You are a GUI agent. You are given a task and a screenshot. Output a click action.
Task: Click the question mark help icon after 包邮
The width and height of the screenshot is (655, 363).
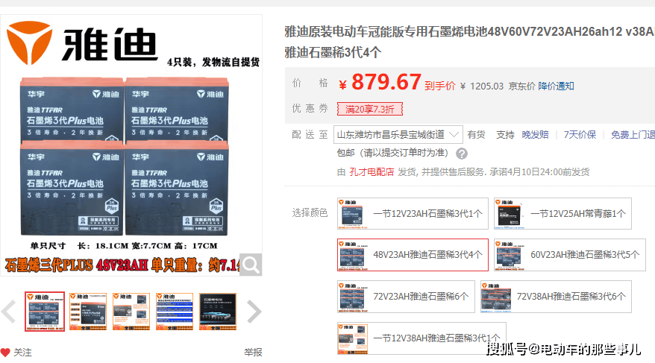[462, 154]
